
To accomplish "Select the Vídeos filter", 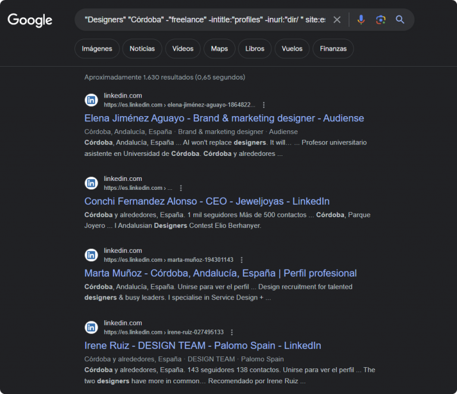I will pyautogui.click(x=183, y=49).
